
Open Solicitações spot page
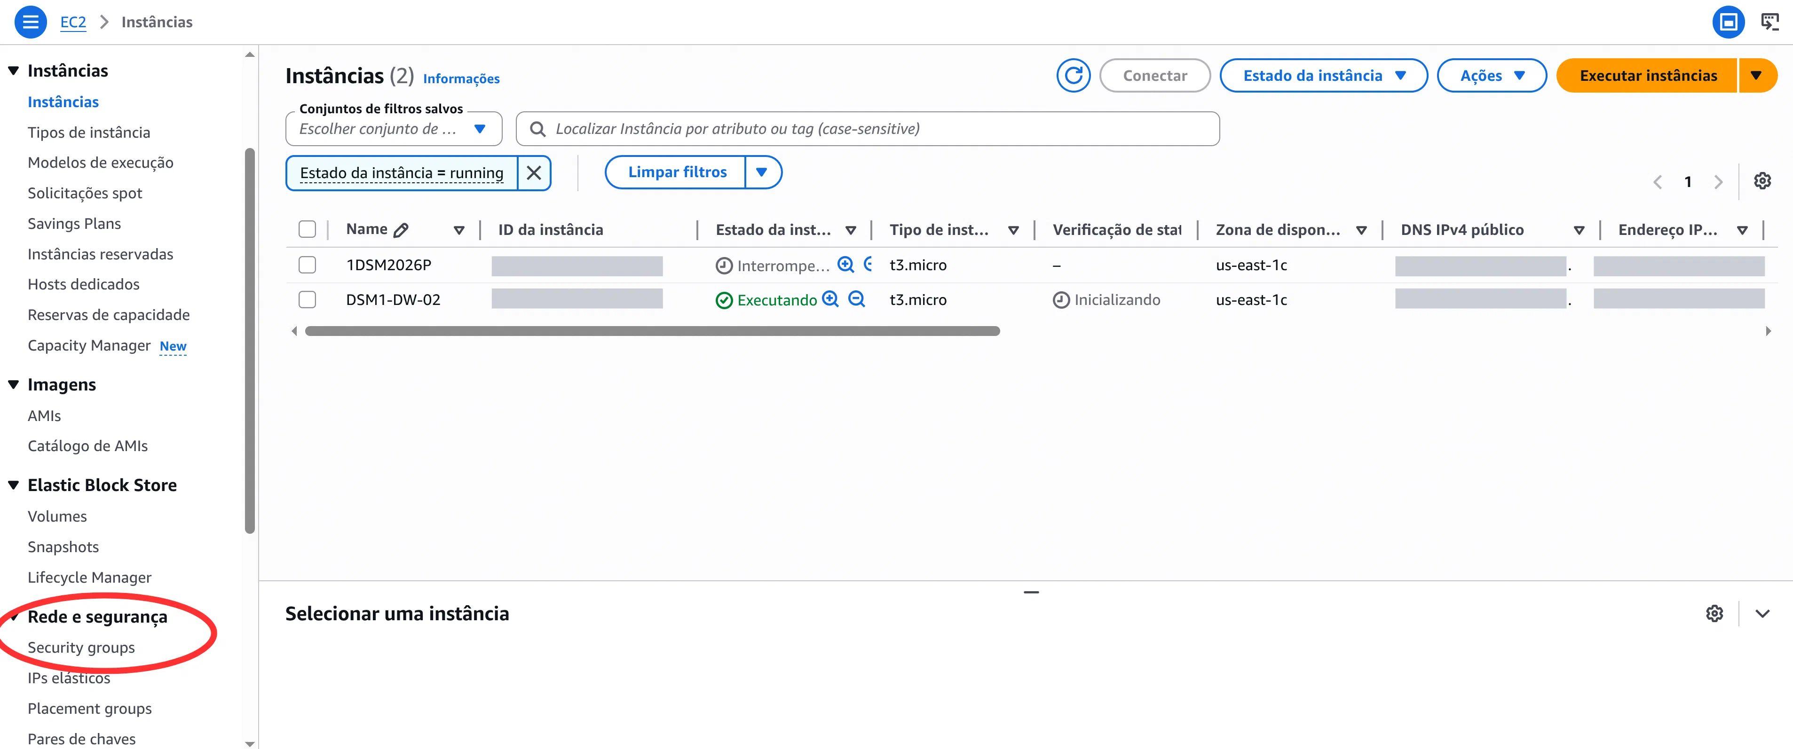[85, 193]
